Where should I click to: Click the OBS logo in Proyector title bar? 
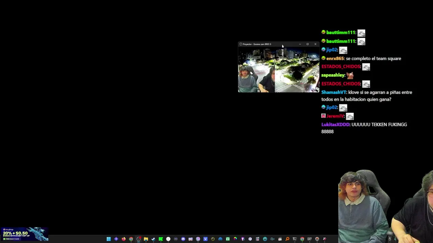coord(241,44)
